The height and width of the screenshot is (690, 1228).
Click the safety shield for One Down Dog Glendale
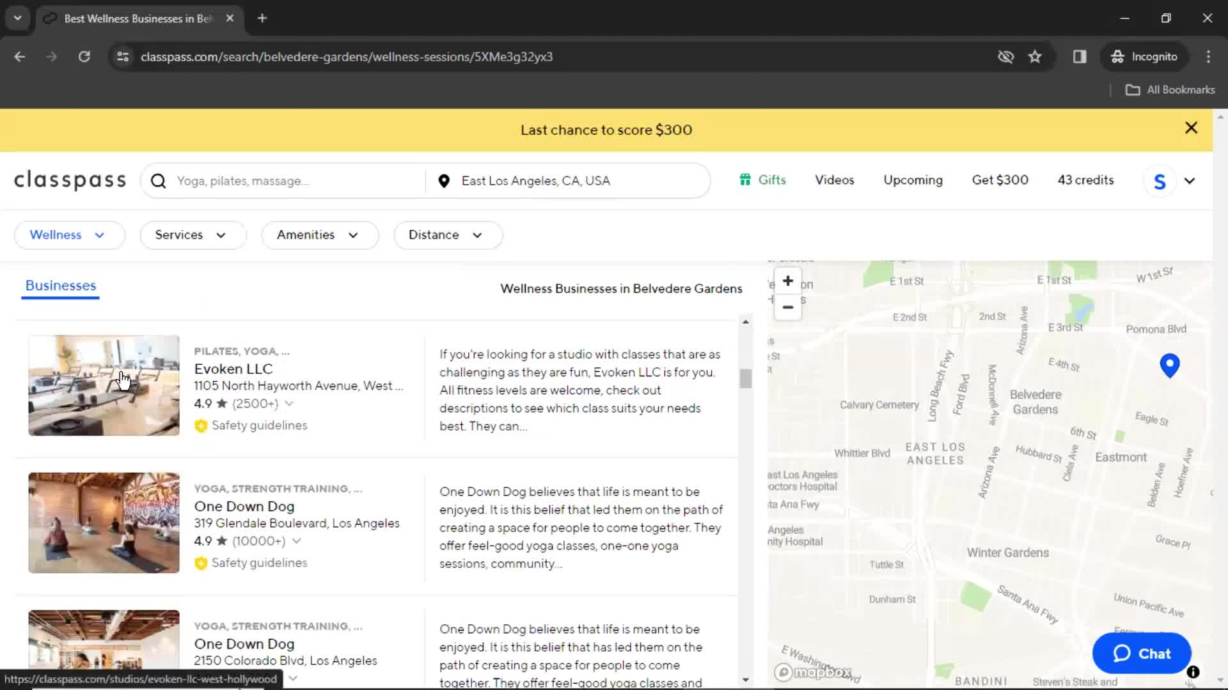[x=201, y=563]
